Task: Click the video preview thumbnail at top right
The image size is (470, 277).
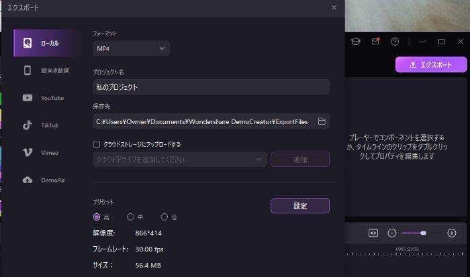Action: pyautogui.click(x=408, y=15)
